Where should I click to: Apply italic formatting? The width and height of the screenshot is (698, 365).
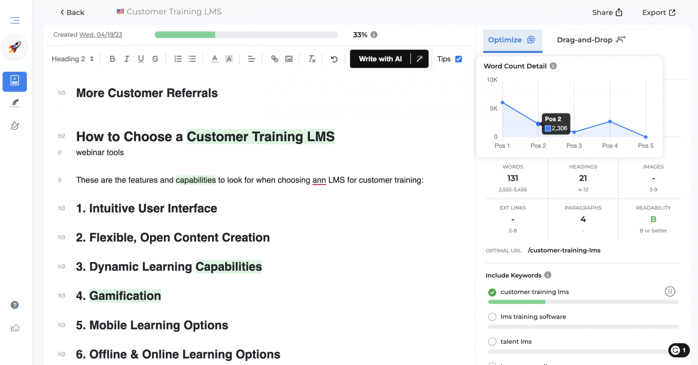click(126, 59)
